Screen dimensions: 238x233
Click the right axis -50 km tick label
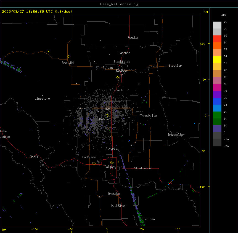[203, 151]
